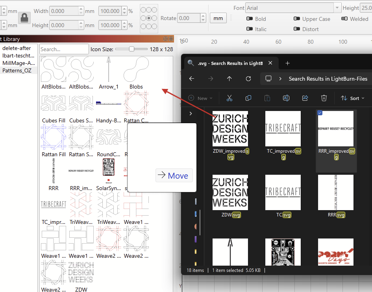This screenshot has width=372, height=292.
Task: Click the Cut icon in Explorer toolbar
Action: pyautogui.click(x=229, y=98)
